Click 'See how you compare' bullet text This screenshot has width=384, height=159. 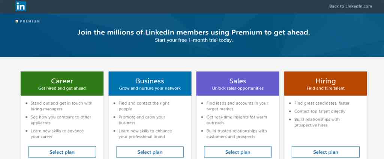[x=61, y=120]
